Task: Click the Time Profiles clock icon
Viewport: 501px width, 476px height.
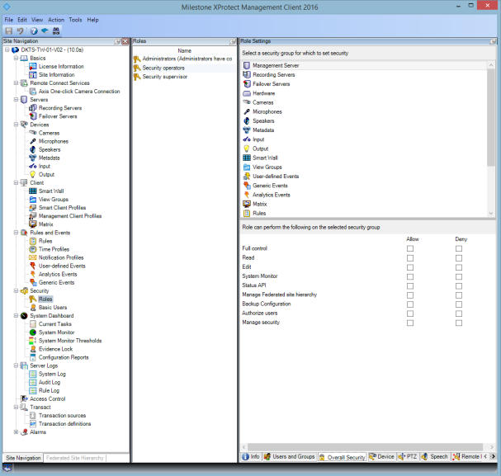Action: (x=32, y=249)
